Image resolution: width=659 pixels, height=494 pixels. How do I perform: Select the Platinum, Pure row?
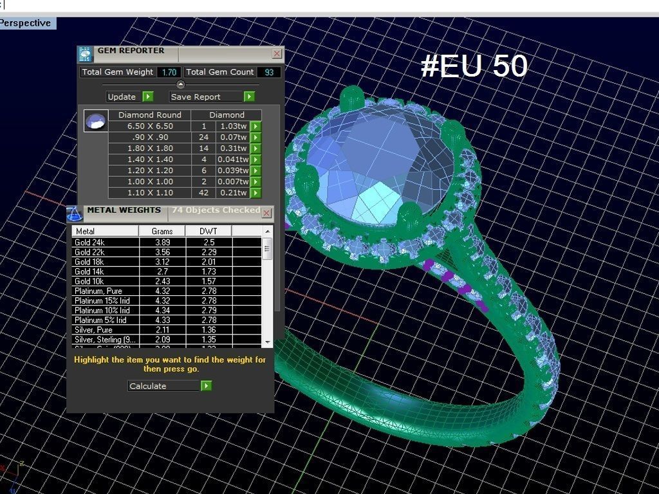(167, 291)
